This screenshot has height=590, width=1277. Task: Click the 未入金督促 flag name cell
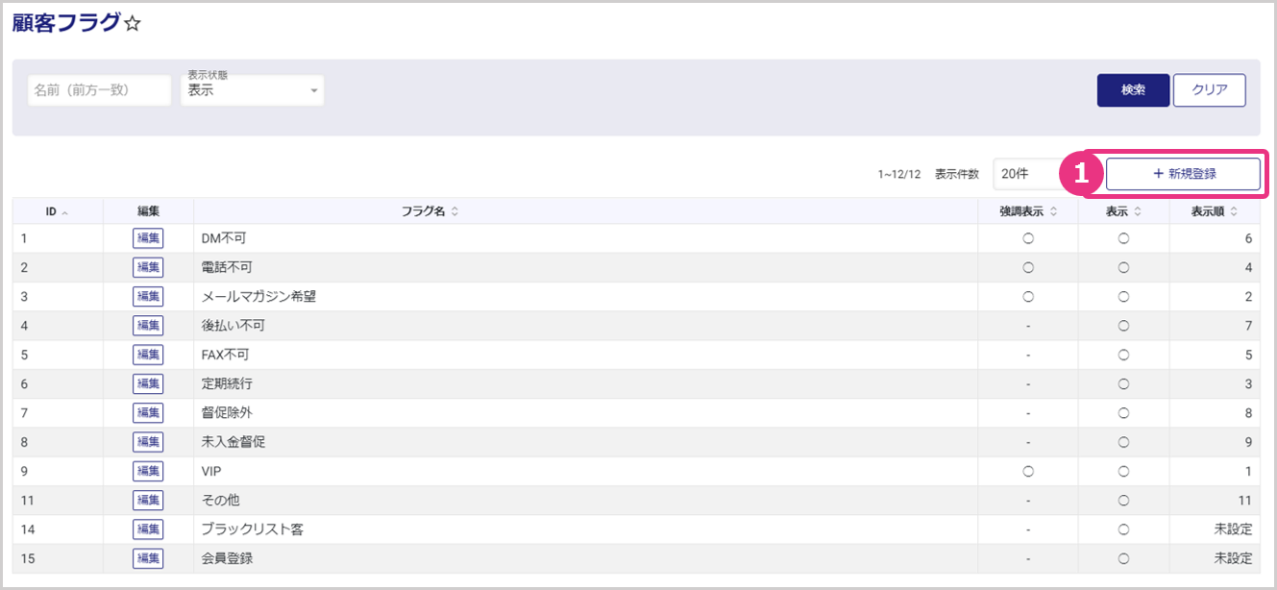(x=233, y=442)
